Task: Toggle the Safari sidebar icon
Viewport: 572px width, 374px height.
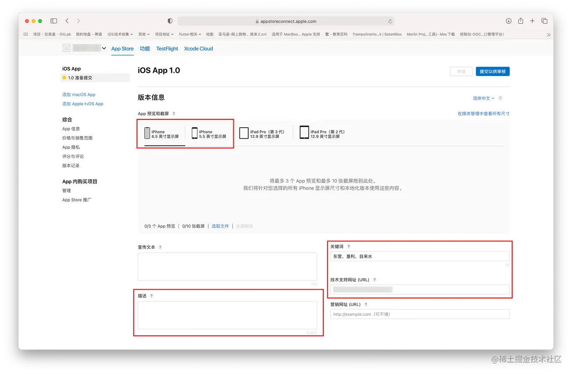Action: pos(54,21)
